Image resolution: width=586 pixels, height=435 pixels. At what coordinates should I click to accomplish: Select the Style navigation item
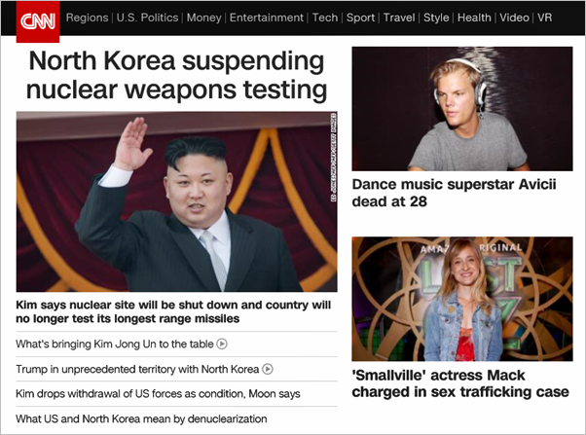tap(436, 18)
